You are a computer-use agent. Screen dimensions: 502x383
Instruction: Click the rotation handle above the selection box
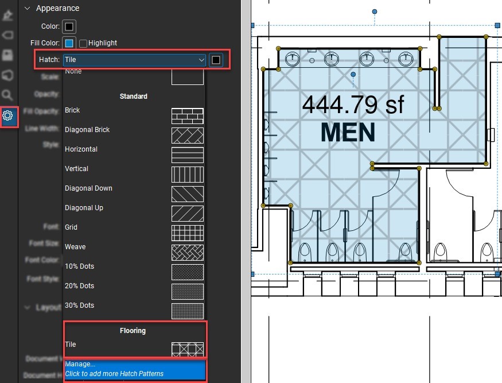point(375,12)
